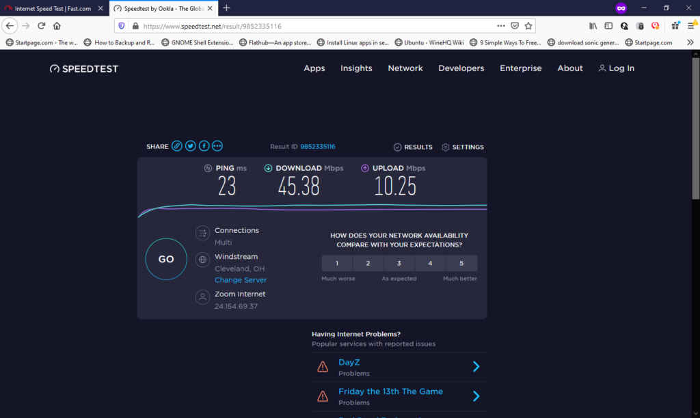Viewport: 700px width, 418px height.
Task: Bookmark this page using the star
Action: [x=528, y=25]
